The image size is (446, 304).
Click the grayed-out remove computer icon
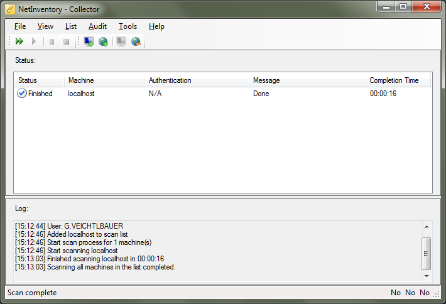(x=121, y=41)
